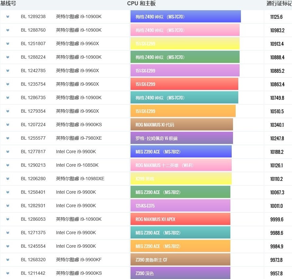
Task: Click the CPU 和主板 column header
Action: click(x=141, y=3)
